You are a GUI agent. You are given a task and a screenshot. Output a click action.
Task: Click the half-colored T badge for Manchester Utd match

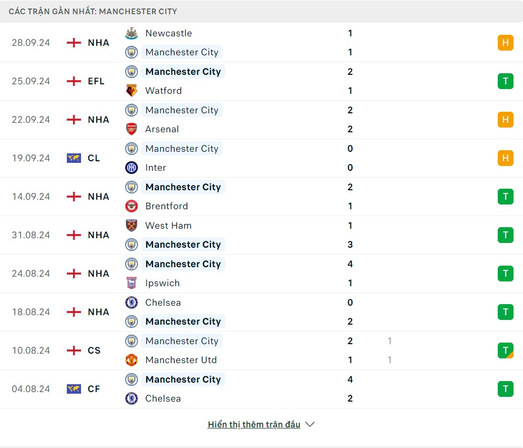pos(505,350)
